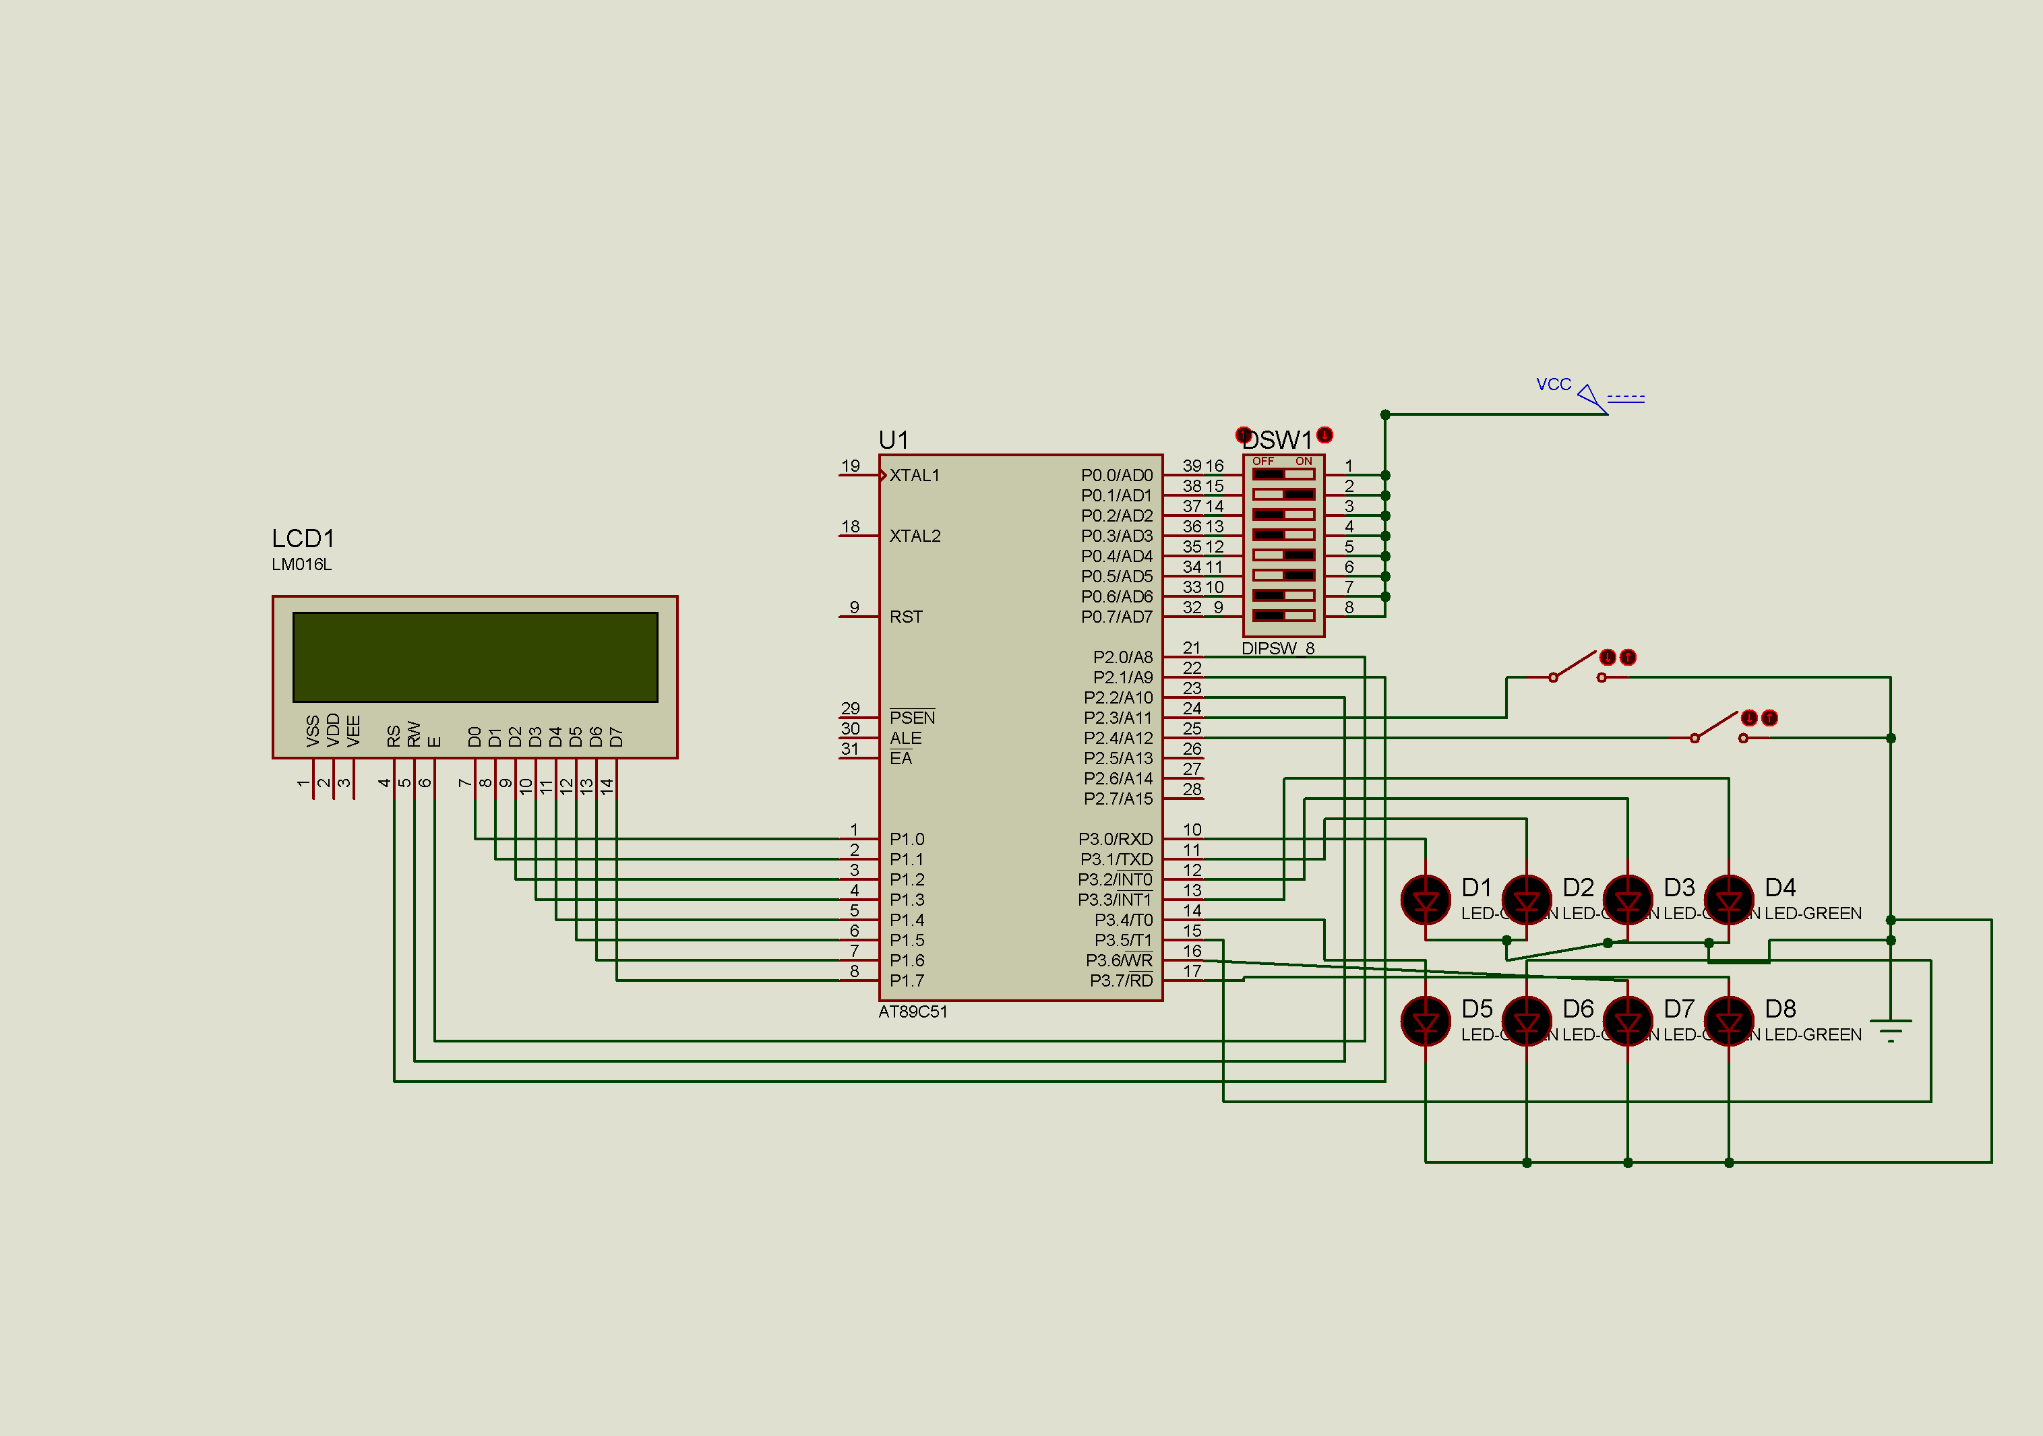Image resolution: width=2043 pixels, height=1436 pixels.
Task: Click up-arrow actuator of the upper switch
Action: tap(1628, 658)
